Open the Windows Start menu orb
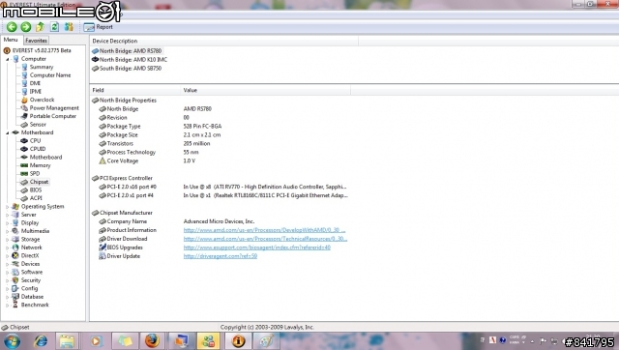The height and width of the screenshot is (350, 619). pyautogui.click(x=12, y=341)
